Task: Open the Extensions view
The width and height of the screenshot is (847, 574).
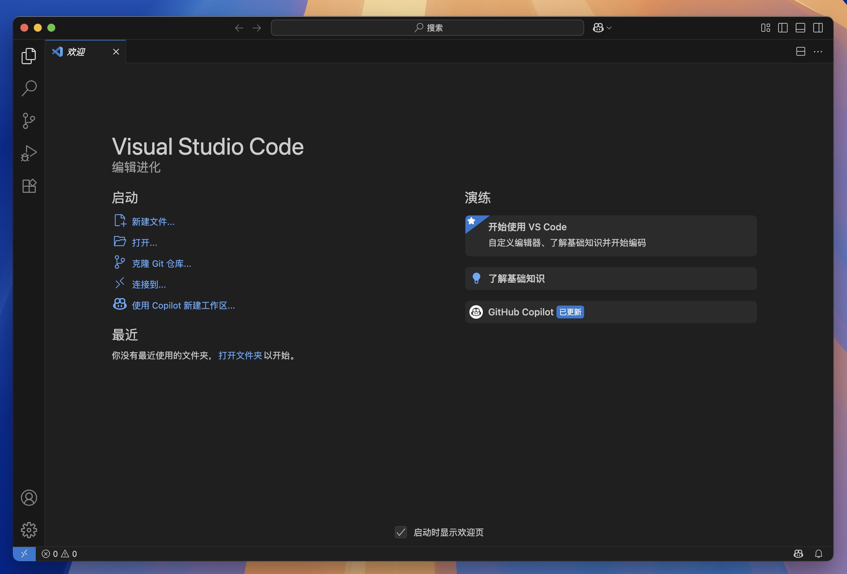Action: pos(29,186)
